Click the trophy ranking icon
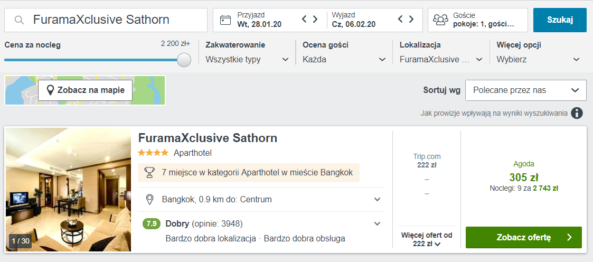The height and width of the screenshot is (262, 593). [x=150, y=173]
